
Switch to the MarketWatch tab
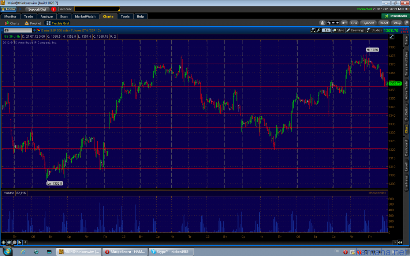point(85,16)
